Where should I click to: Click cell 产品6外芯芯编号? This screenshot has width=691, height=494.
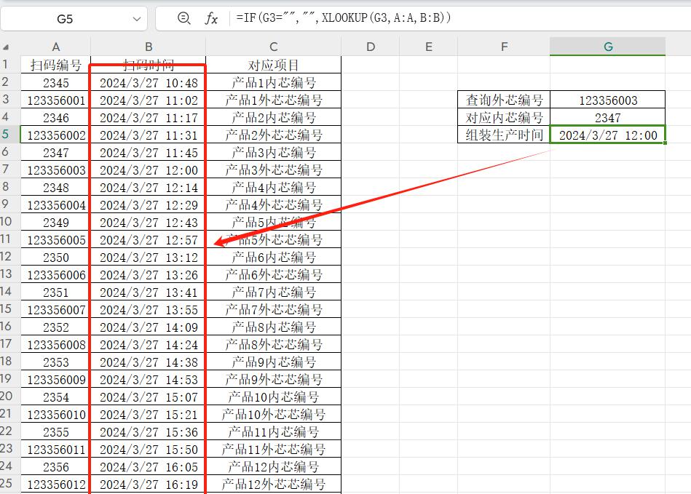pyautogui.click(x=273, y=275)
